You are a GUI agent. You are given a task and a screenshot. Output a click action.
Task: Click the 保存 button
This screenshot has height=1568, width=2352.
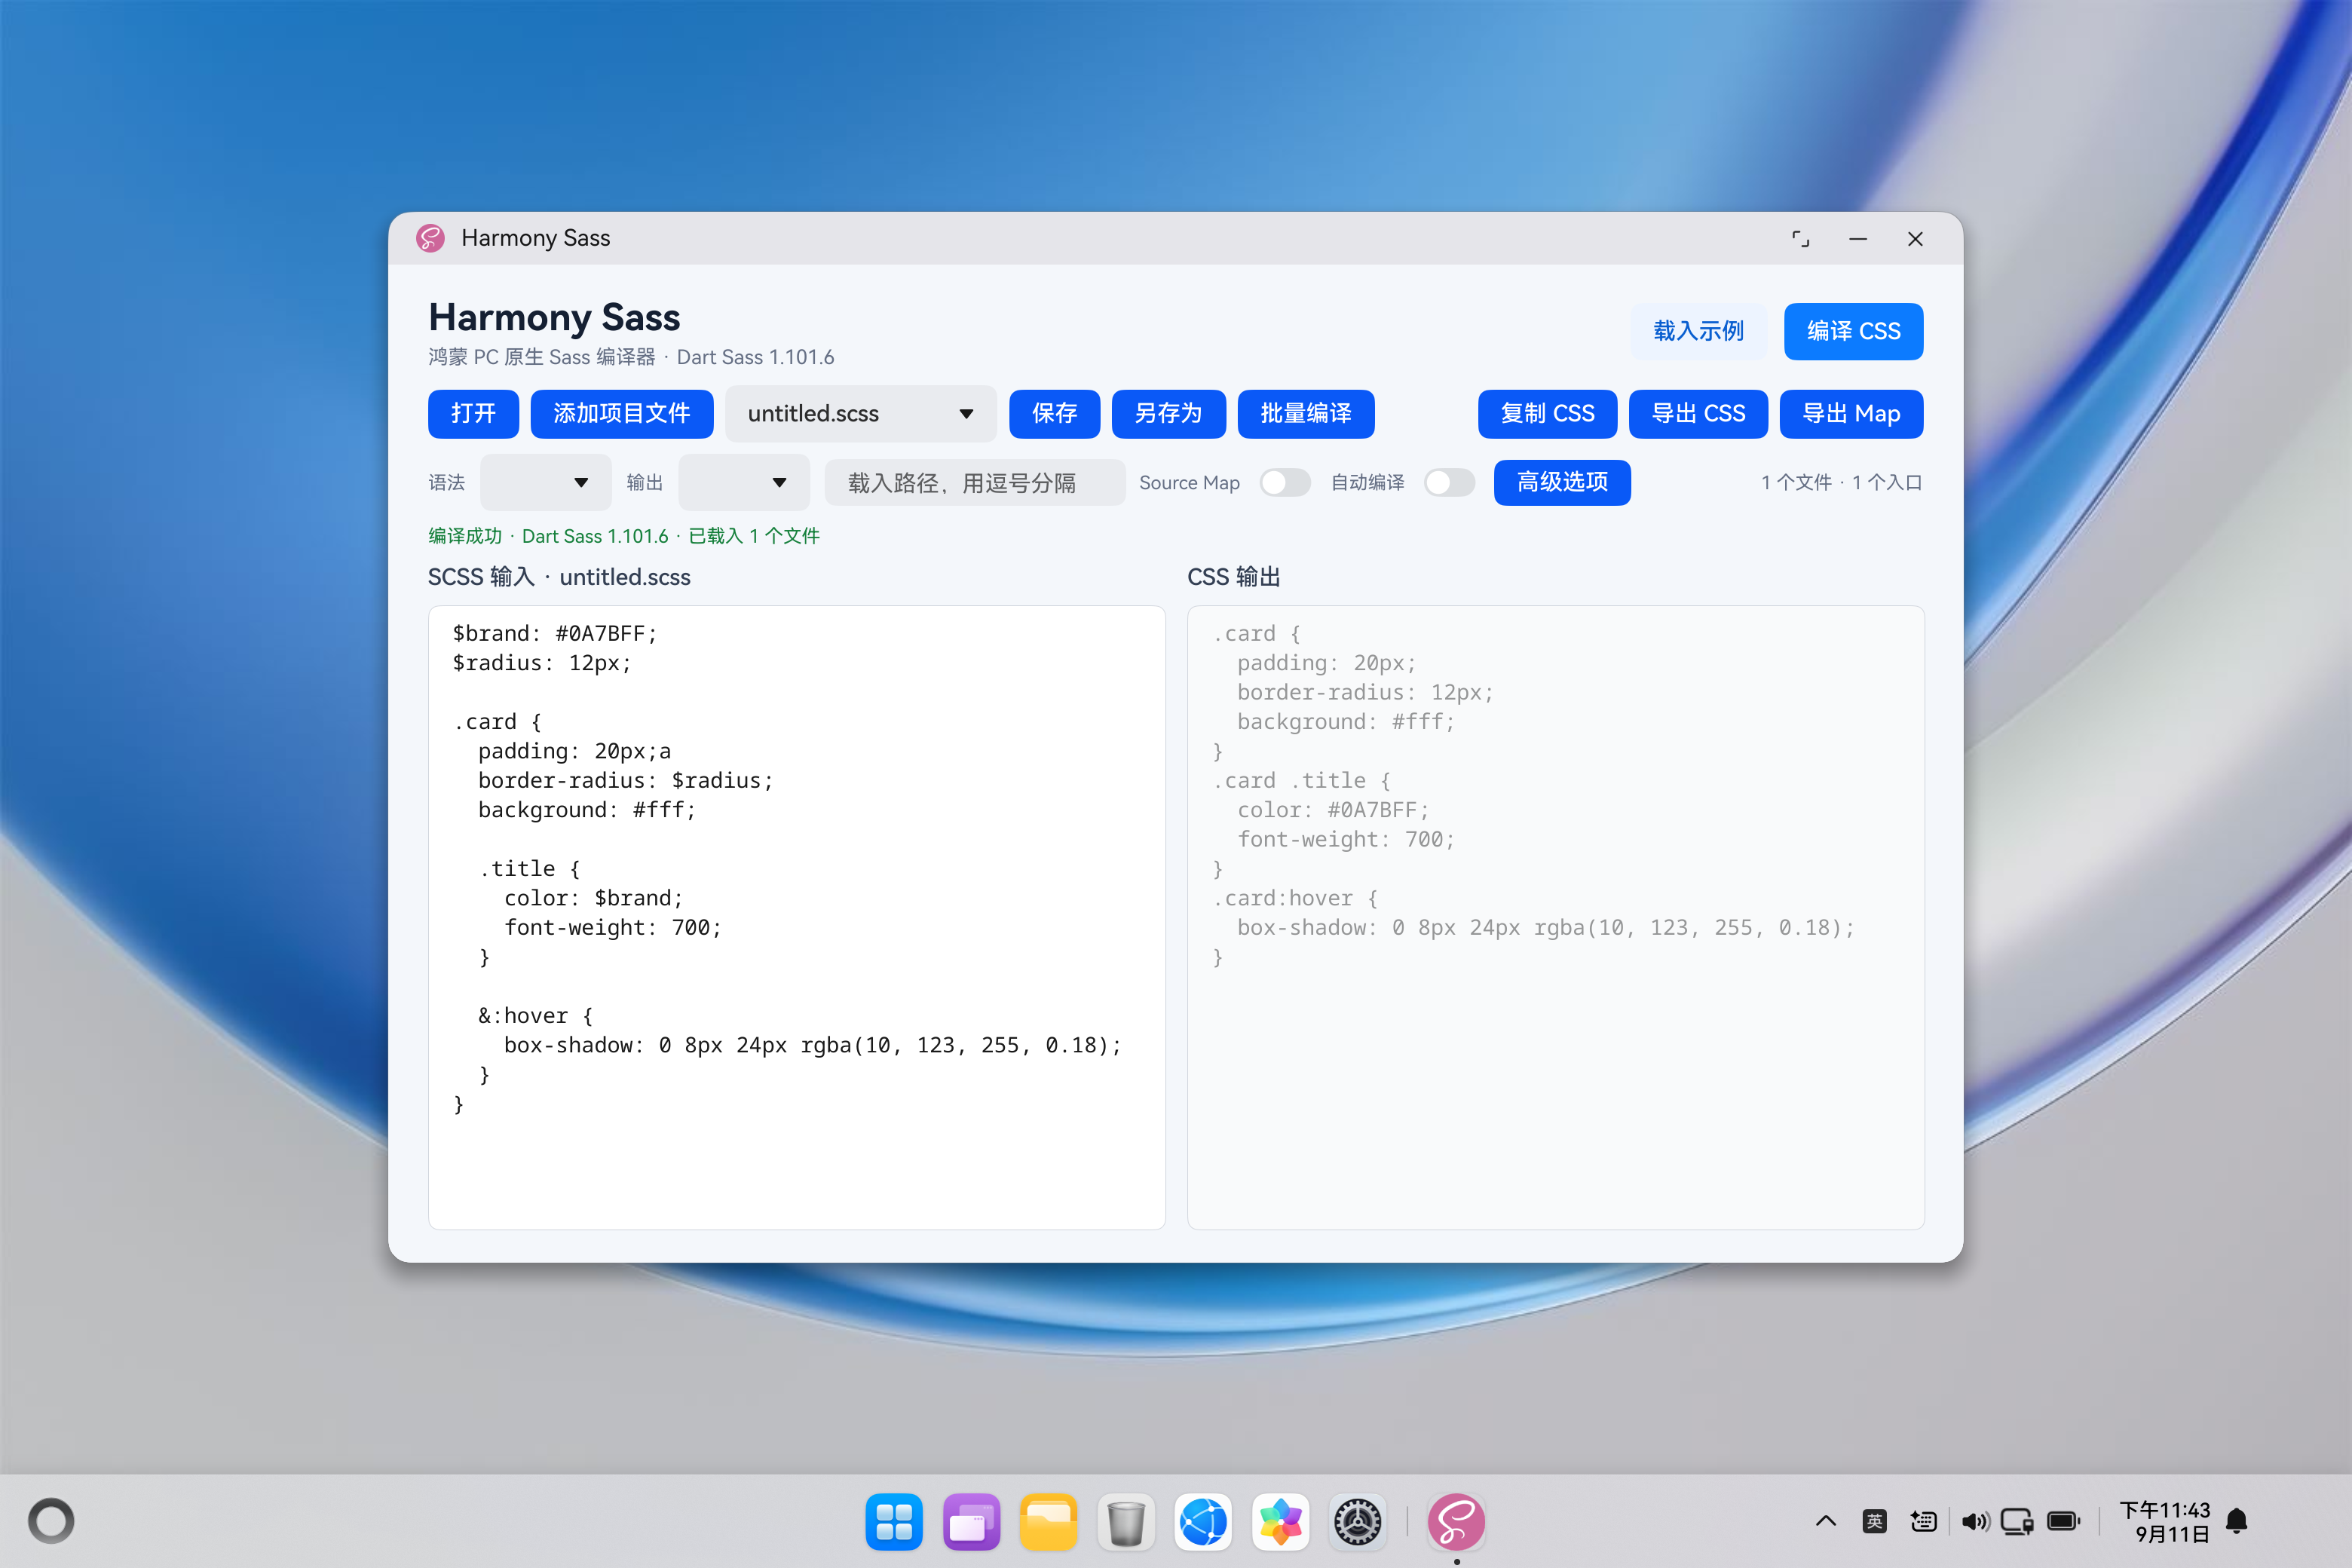point(1054,414)
